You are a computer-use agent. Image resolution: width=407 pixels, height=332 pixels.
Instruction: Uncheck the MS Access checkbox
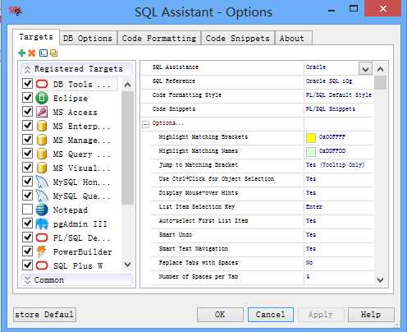(x=27, y=112)
